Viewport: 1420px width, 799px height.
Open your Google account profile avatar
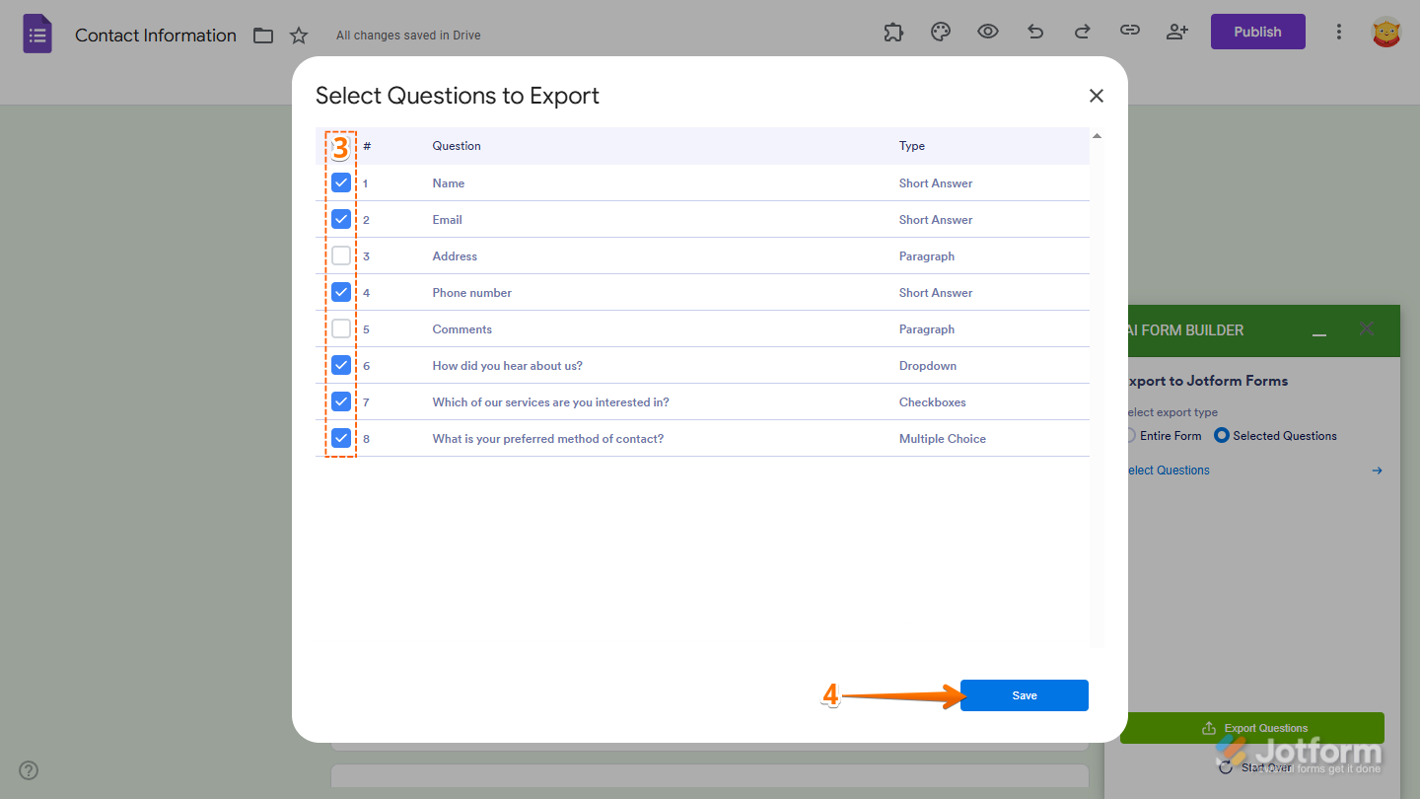[1386, 31]
